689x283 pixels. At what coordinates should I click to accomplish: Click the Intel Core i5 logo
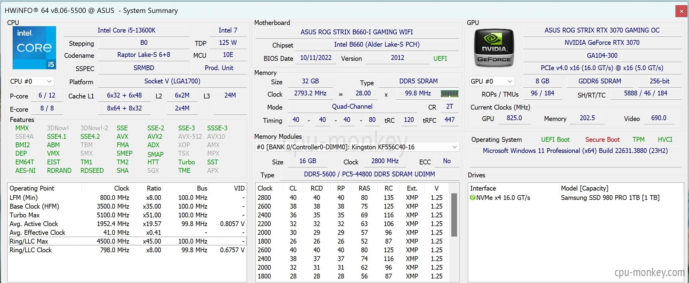pos(34,48)
